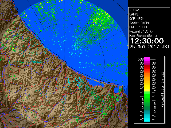
Task: Click the 'ilts2' label in info box
Action: (134, 10)
